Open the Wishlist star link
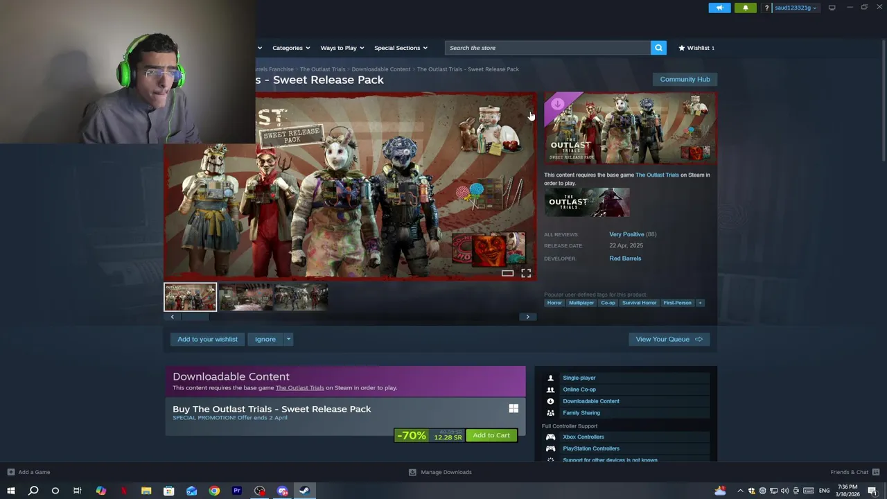The height and width of the screenshot is (499, 887). tap(696, 48)
